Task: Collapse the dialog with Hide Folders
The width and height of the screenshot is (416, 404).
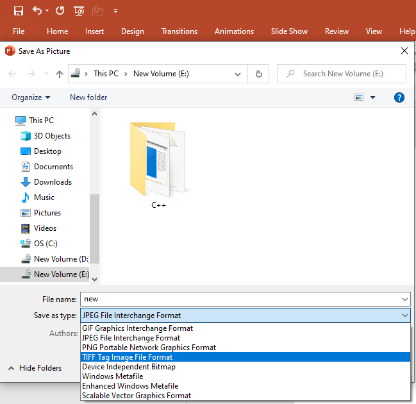Action: [35, 368]
